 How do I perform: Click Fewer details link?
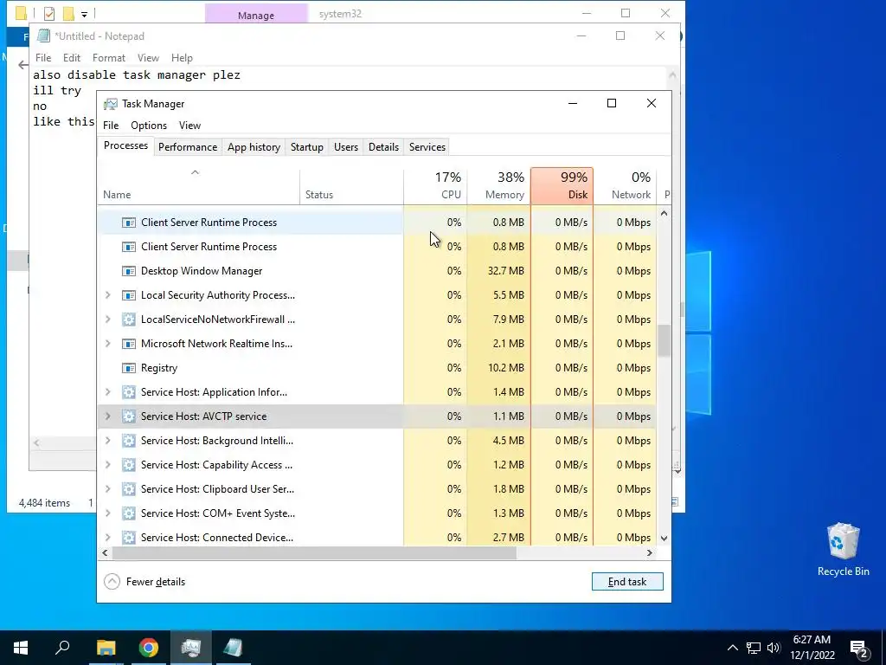(x=156, y=582)
